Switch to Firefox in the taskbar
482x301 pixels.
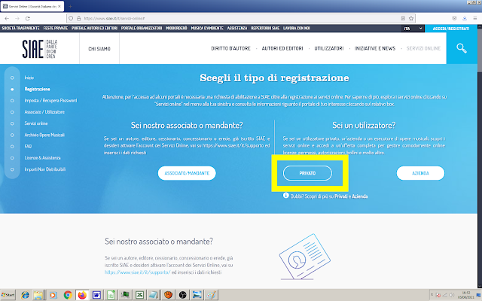click(82, 295)
